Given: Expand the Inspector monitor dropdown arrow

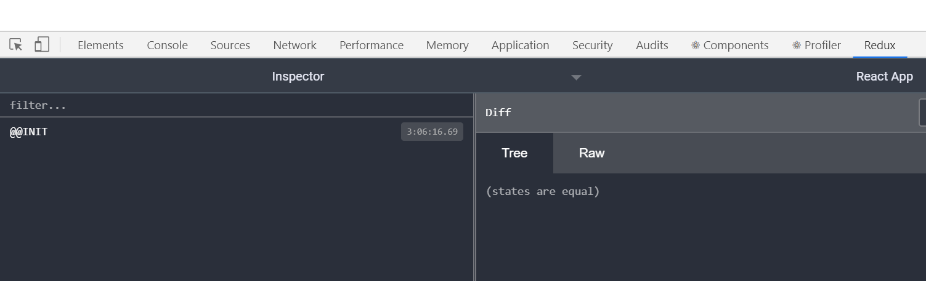Looking at the screenshot, I should coord(576,77).
